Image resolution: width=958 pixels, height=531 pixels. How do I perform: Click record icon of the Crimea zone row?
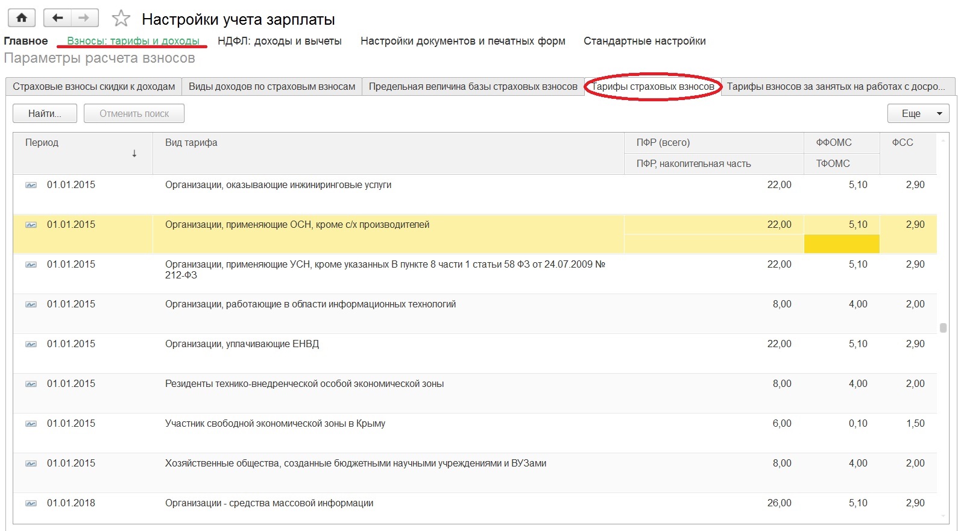31,424
